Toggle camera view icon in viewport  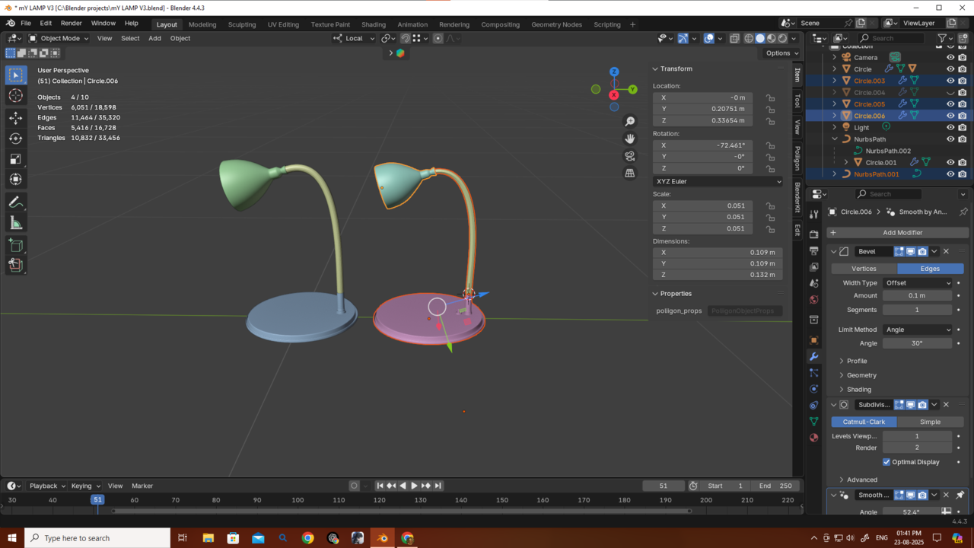tap(630, 156)
